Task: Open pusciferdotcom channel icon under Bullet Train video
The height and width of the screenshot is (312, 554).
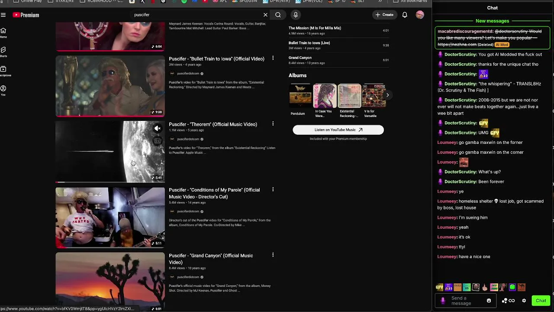Action: pyautogui.click(x=172, y=74)
